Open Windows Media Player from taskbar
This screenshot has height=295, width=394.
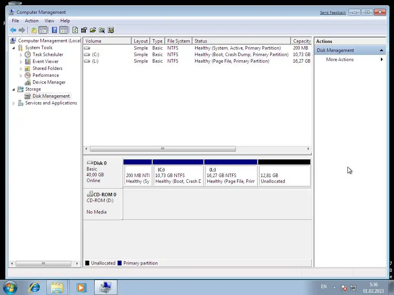coord(81,288)
